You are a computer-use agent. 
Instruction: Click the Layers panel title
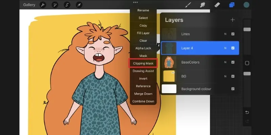click(x=174, y=20)
